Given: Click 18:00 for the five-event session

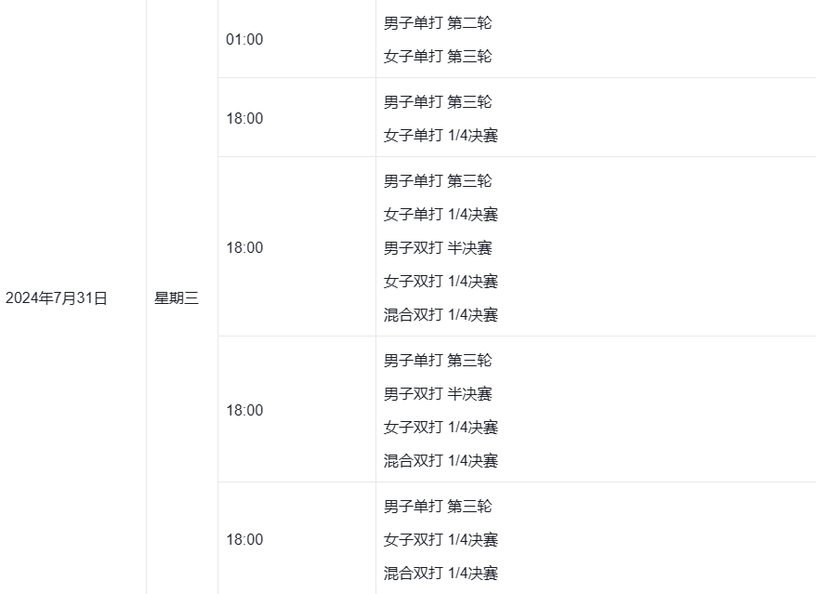Looking at the screenshot, I should (244, 247).
